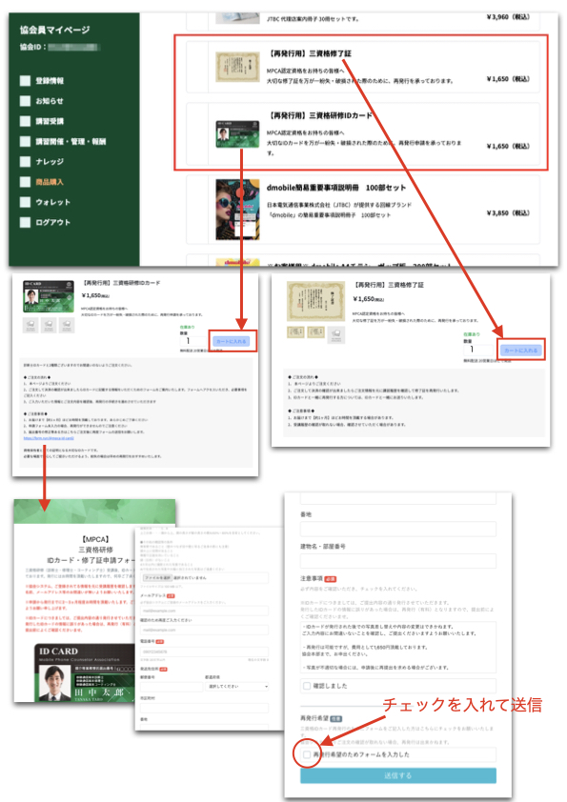567x802 pixels.
Task: Click the ファイルを選択 file chooser button
Action: click(157, 578)
